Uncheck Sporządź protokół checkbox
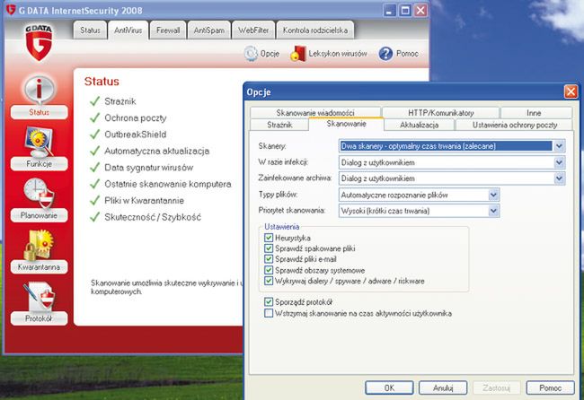The image size is (584, 400). [x=269, y=302]
